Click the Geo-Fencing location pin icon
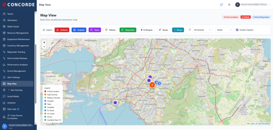This screenshot has height=130, width=273. 4,90
